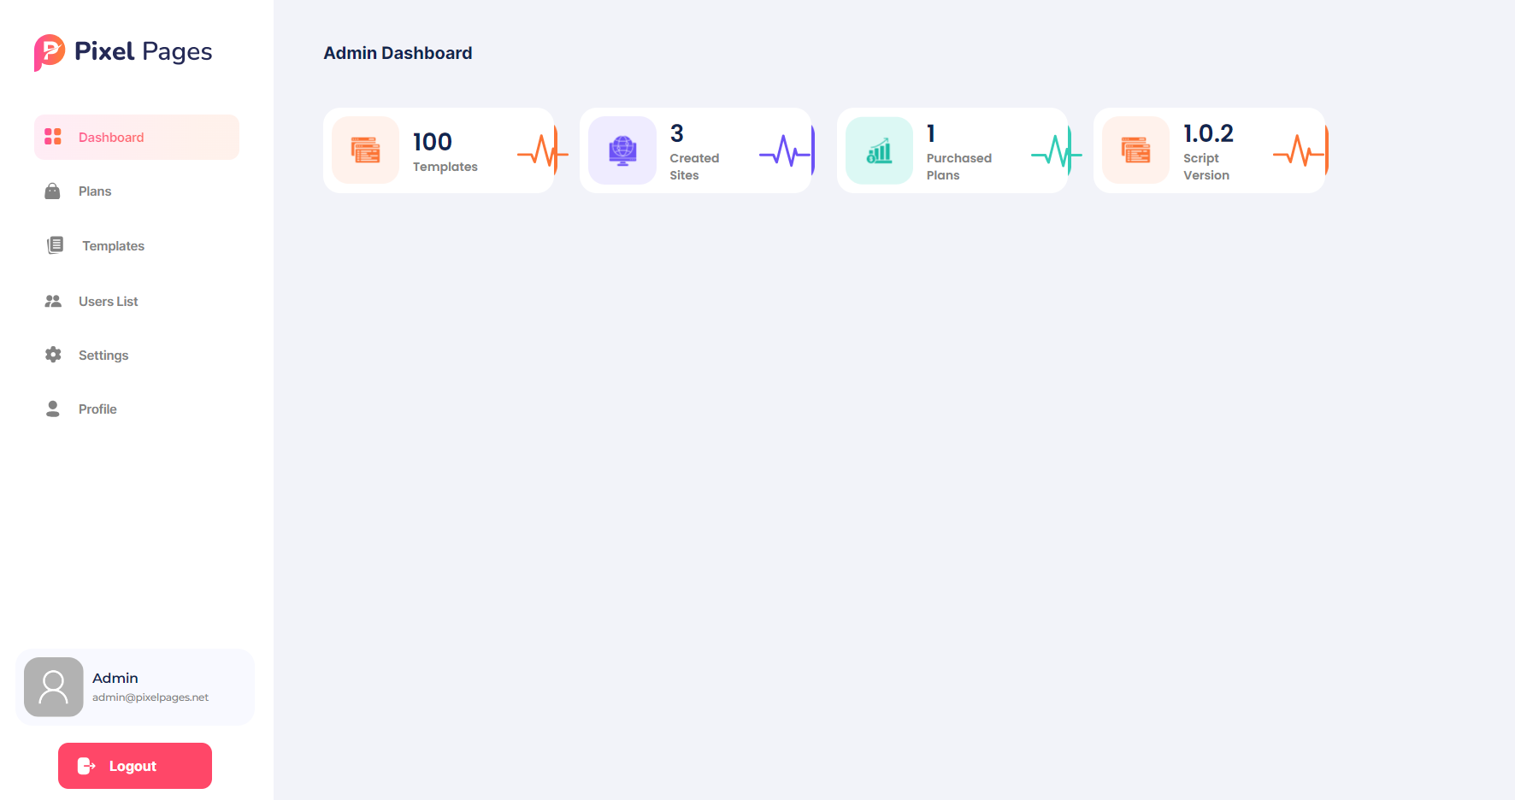Open the Plans menu item
The image size is (1515, 800).
pos(95,191)
